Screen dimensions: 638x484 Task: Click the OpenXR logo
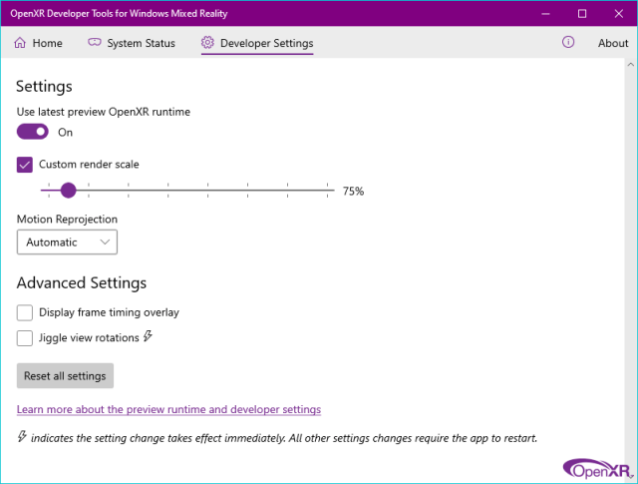[597, 469]
